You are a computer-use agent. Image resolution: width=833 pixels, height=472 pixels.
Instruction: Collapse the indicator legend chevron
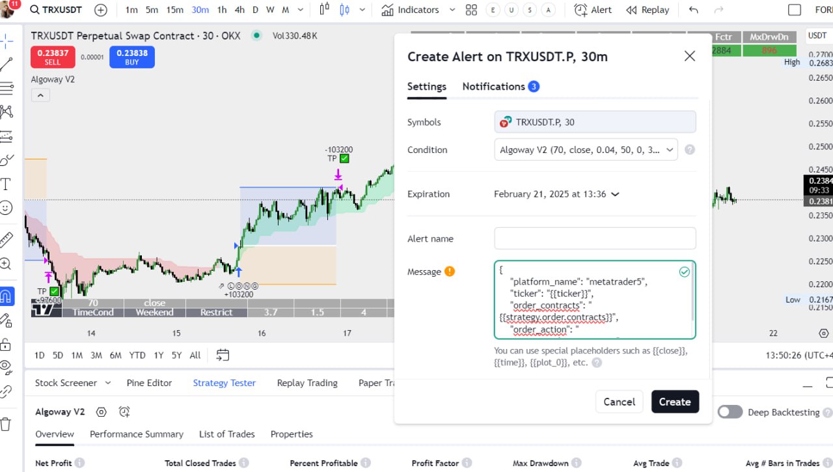pyautogui.click(x=40, y=96)
